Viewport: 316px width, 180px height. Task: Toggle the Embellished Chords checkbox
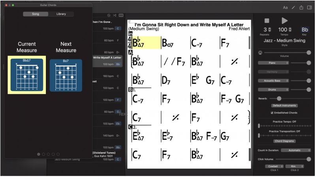tap(272, 113)
